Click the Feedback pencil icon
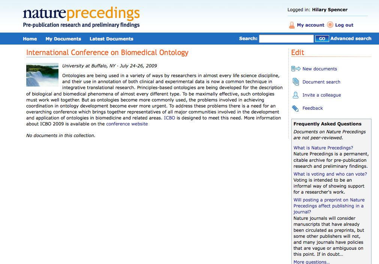The height and width of the screenshot is (264, 379). pyautogui.click(x=296, y=108)
